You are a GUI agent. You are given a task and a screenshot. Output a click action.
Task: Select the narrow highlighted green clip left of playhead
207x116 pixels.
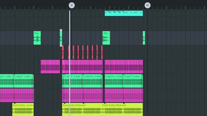[x=61, y=38]
